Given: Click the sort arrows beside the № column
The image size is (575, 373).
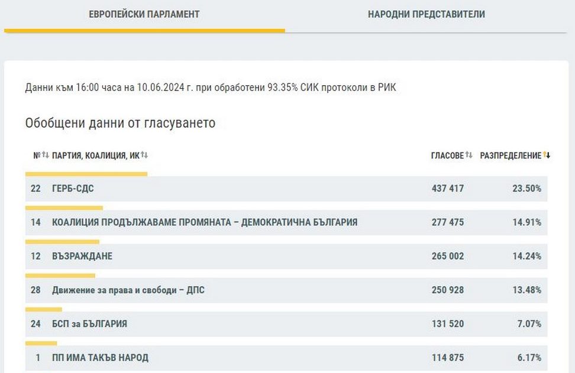Looking at the screenshot, I should (46, 155).
